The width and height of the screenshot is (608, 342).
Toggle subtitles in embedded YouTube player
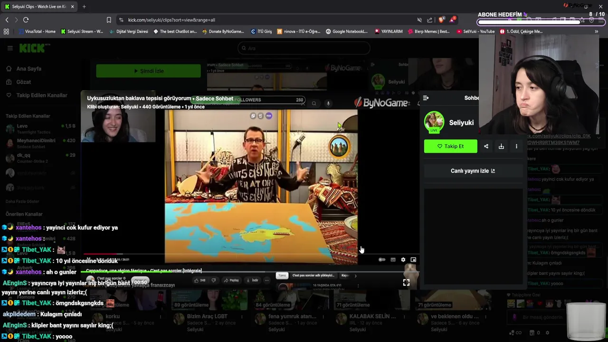393,260
